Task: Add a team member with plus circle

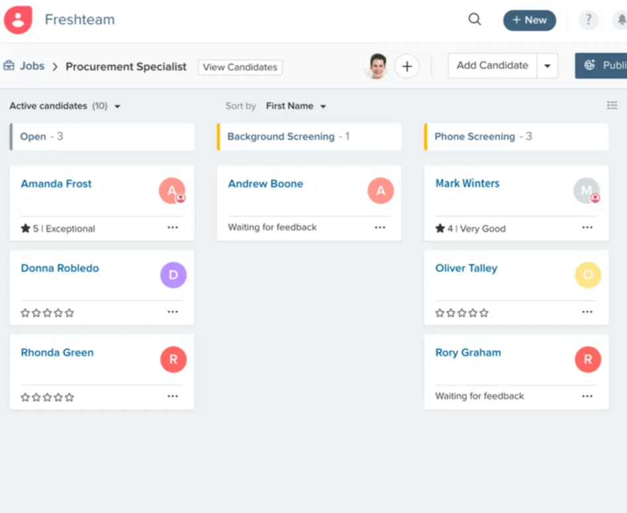Action: [x=407, y=66]
